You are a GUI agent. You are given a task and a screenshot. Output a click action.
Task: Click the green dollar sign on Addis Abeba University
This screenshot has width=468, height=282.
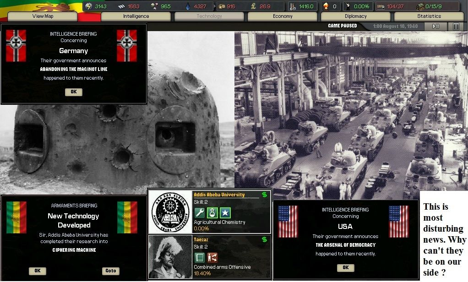[x=264, y=195]
